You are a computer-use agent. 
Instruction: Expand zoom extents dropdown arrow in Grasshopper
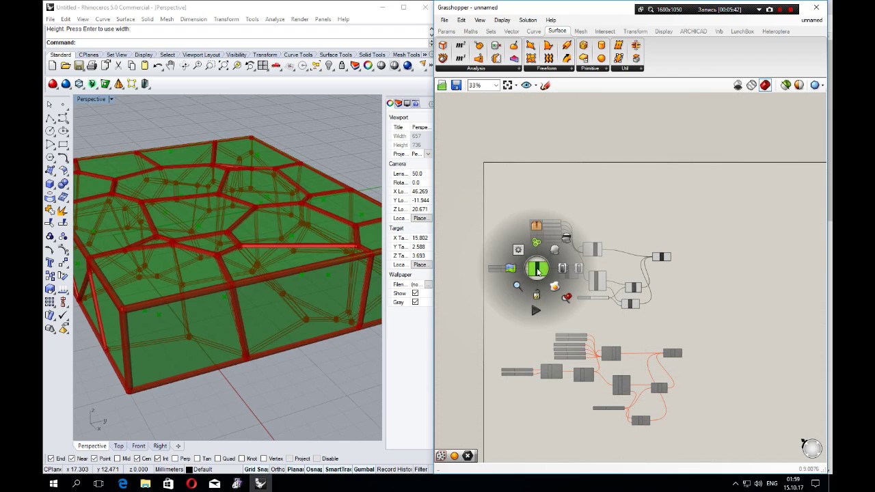(x=516, y=85)
